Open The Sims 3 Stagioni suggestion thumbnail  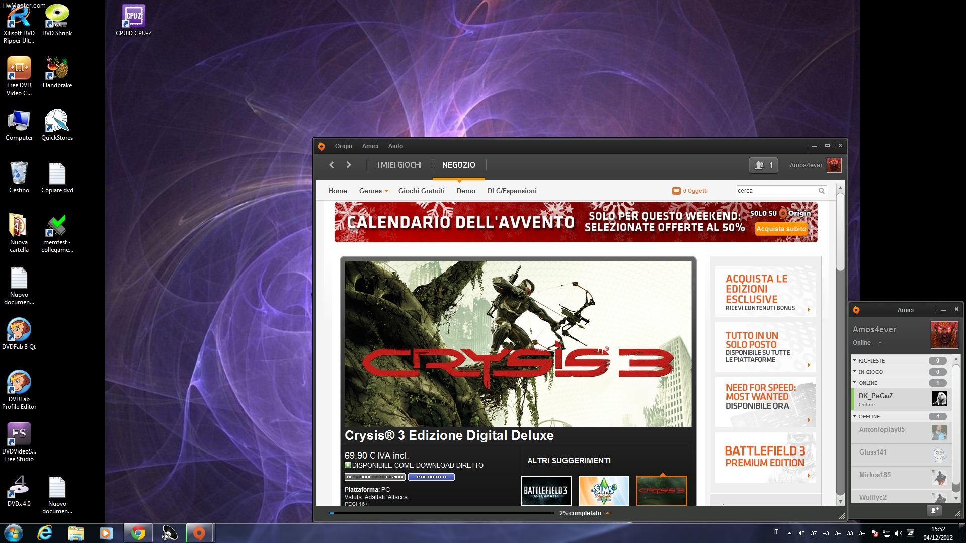pos(604,490)
